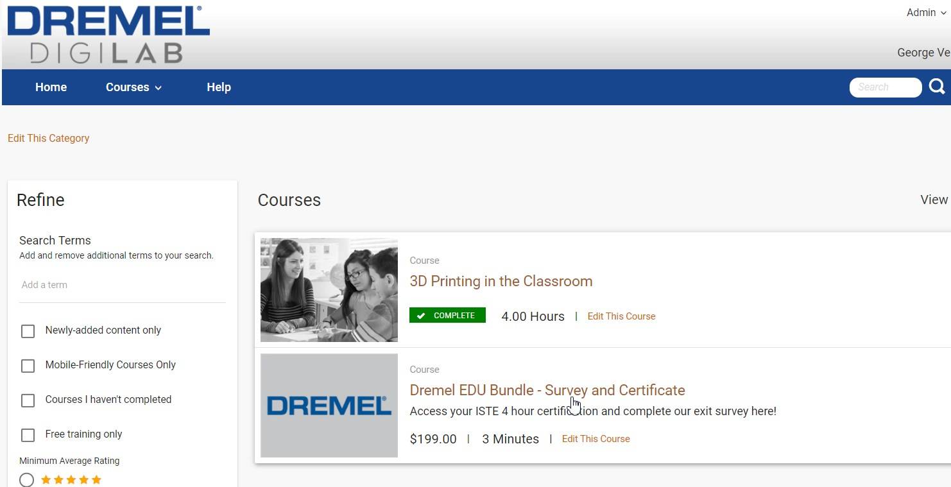
Task: Click the search magnifier icon
Action: click(937, 87)
